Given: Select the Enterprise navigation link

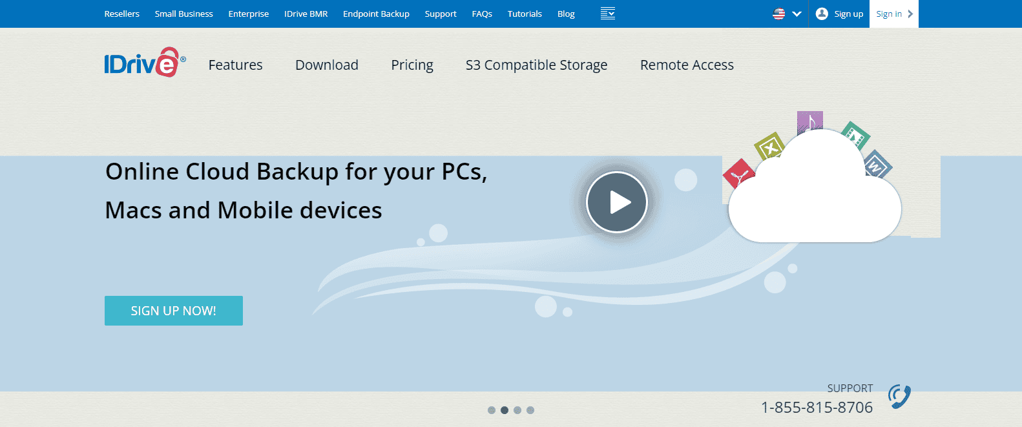Looking at the screenshot, I should click(249, 14).
